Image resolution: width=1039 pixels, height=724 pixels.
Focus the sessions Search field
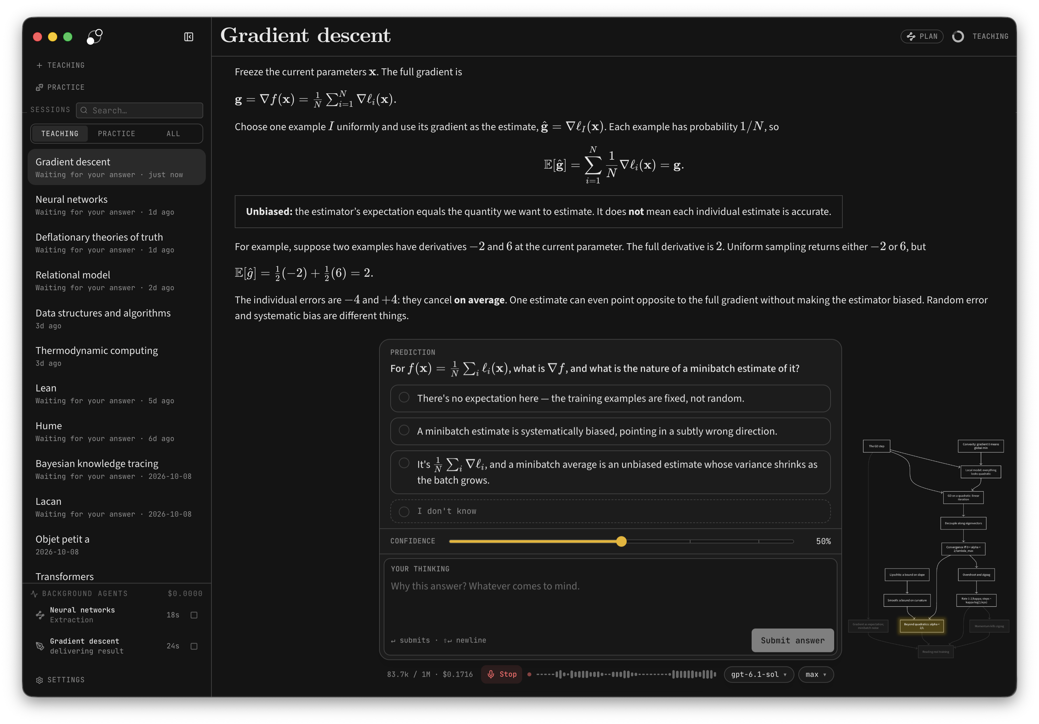click(139, 110)
